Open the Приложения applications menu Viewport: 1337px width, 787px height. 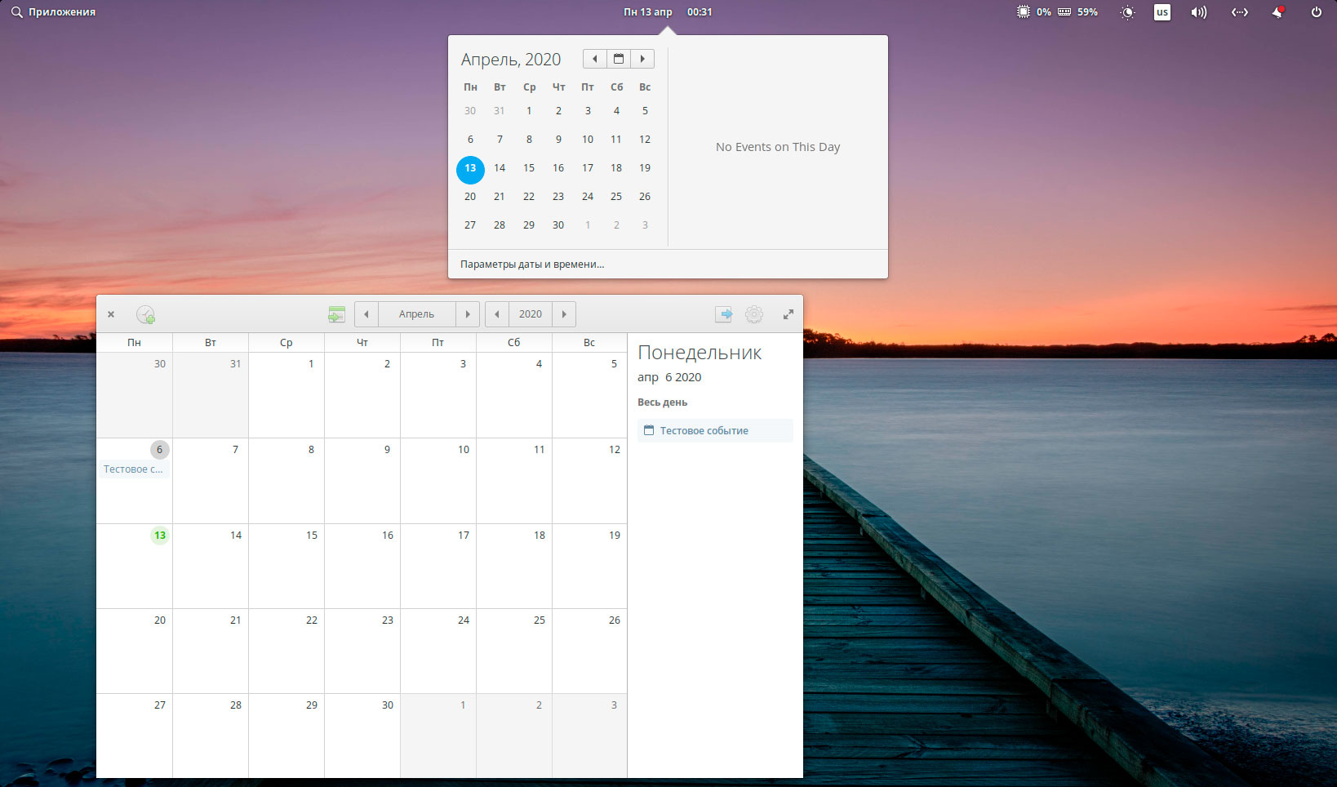(54, 12)
